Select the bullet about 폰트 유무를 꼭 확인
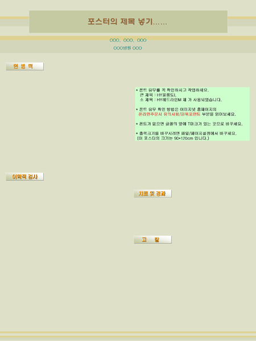The height and width of the screenshot is (341, 256). pyautogui.click(x=172, y=90)
